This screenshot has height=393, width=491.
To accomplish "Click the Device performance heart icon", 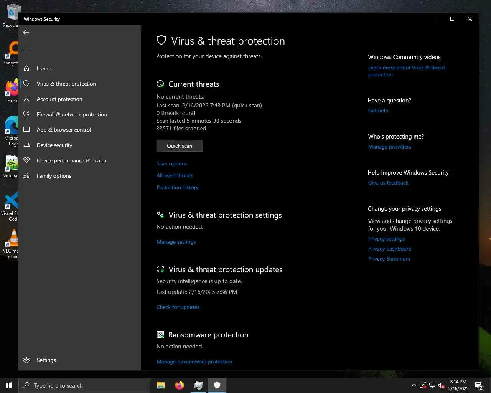I will (x=26, y=160).
